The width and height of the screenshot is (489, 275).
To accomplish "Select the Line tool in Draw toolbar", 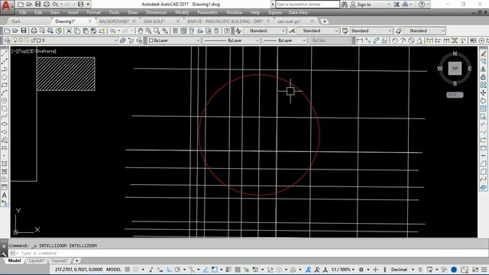I will coord(5,53).
